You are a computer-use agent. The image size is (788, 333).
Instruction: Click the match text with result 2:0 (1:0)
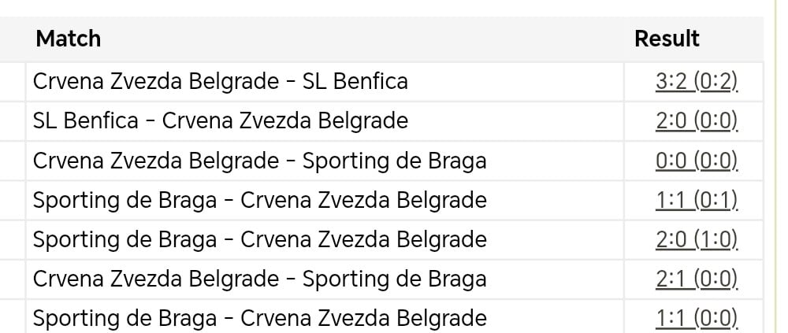point(259,239)
